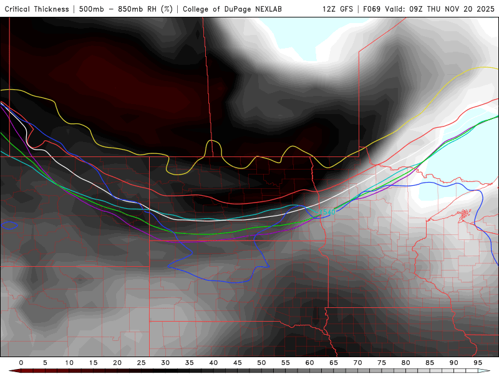This screenshot has width=499, height=374.
Task: Click the "Critical Thickness" title text
Action: (x=37, y=9)
